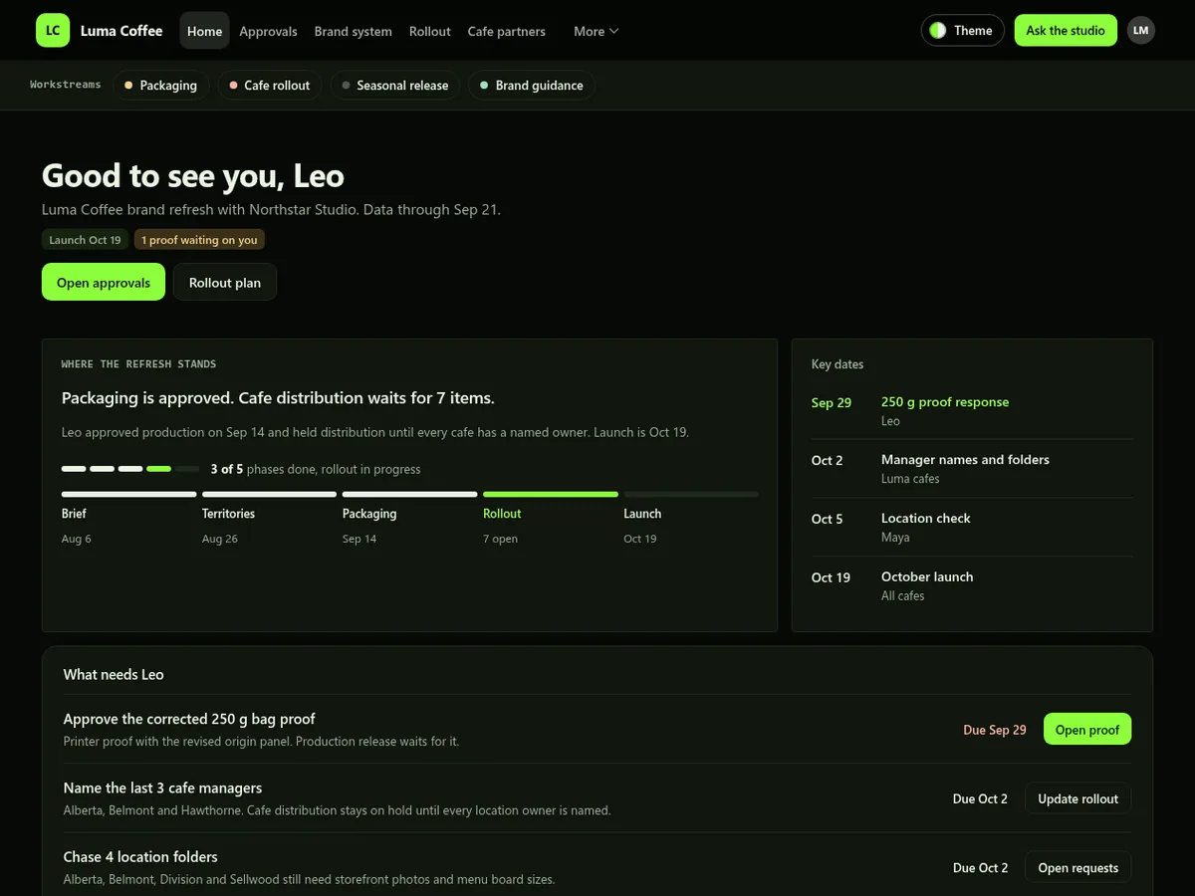
Task: Click the Open proof button
Action: (1087, 730)
